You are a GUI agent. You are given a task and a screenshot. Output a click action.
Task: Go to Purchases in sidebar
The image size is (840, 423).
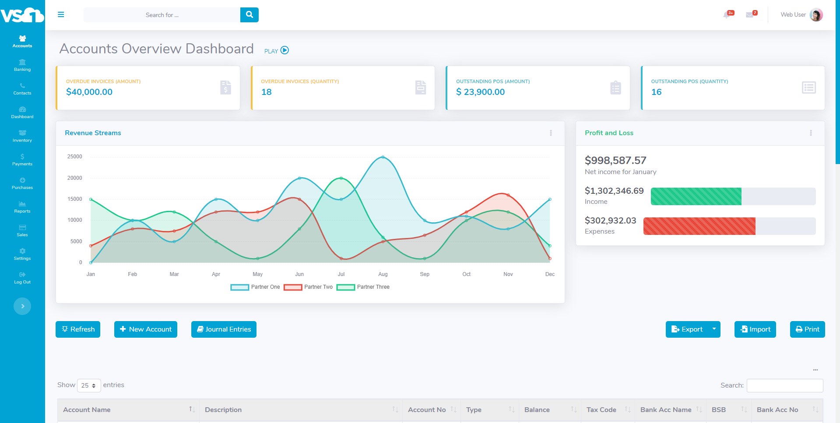(22, 183)
